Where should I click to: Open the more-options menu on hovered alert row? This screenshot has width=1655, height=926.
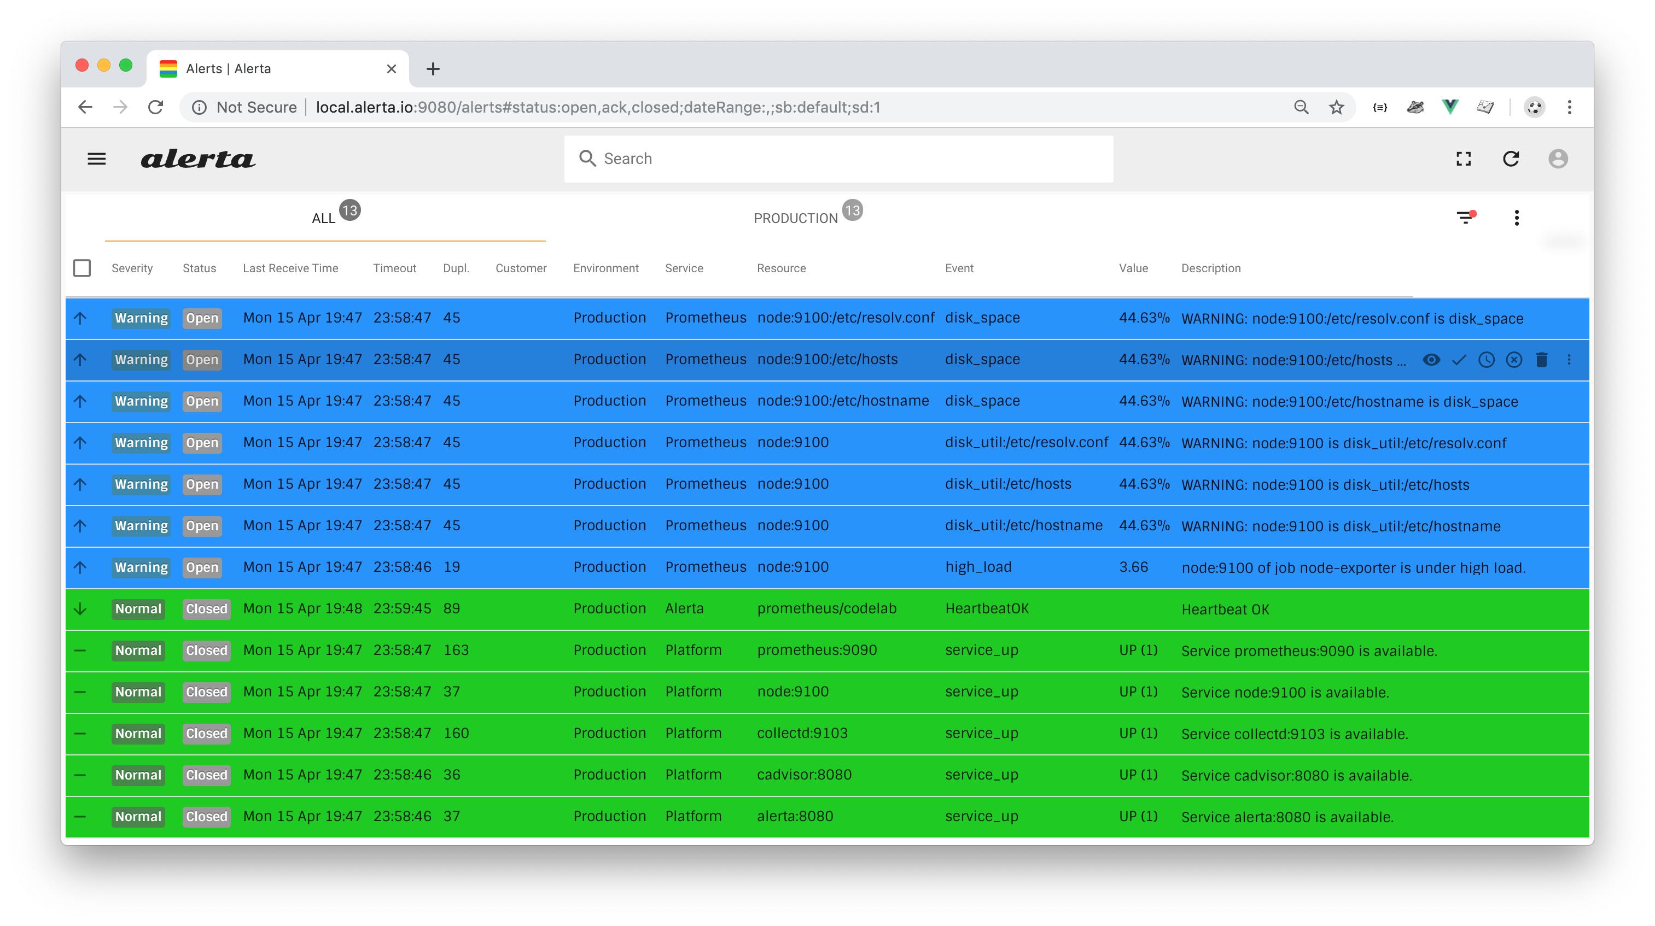(1569, 360)
